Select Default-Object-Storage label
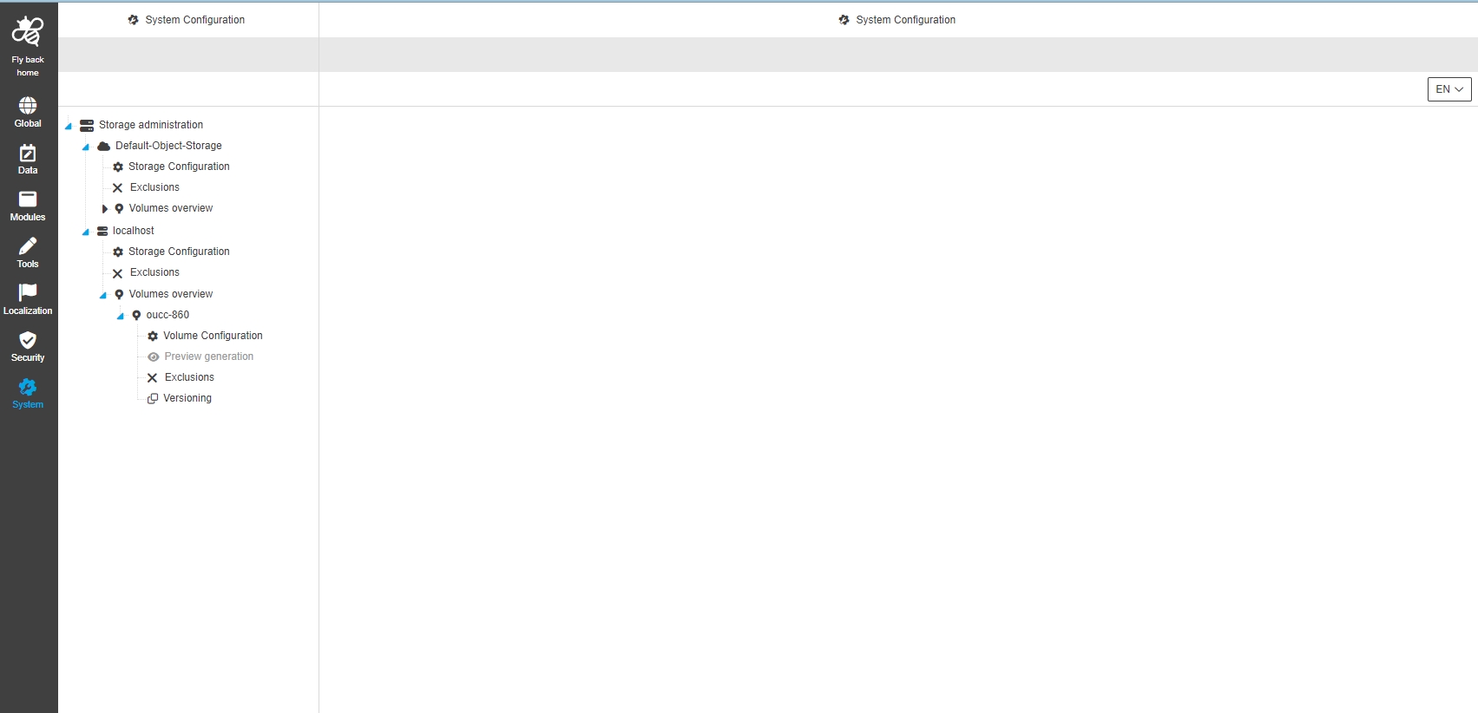Image resolution: width=1478 pixels, height=713 pixels. pos(168,146)
